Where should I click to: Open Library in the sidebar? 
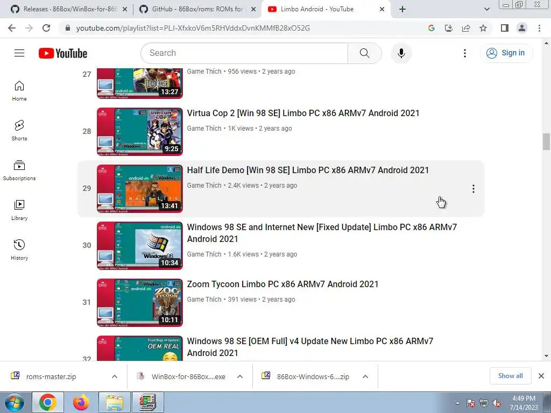tap(19, 210)
